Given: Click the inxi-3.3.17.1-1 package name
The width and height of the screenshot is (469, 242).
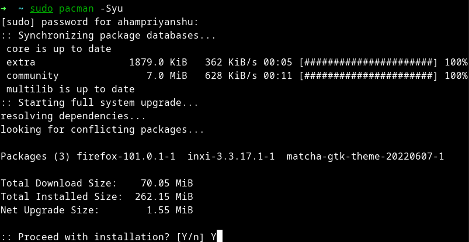Looking at the screenshot, I should click(x=231, y=156).
